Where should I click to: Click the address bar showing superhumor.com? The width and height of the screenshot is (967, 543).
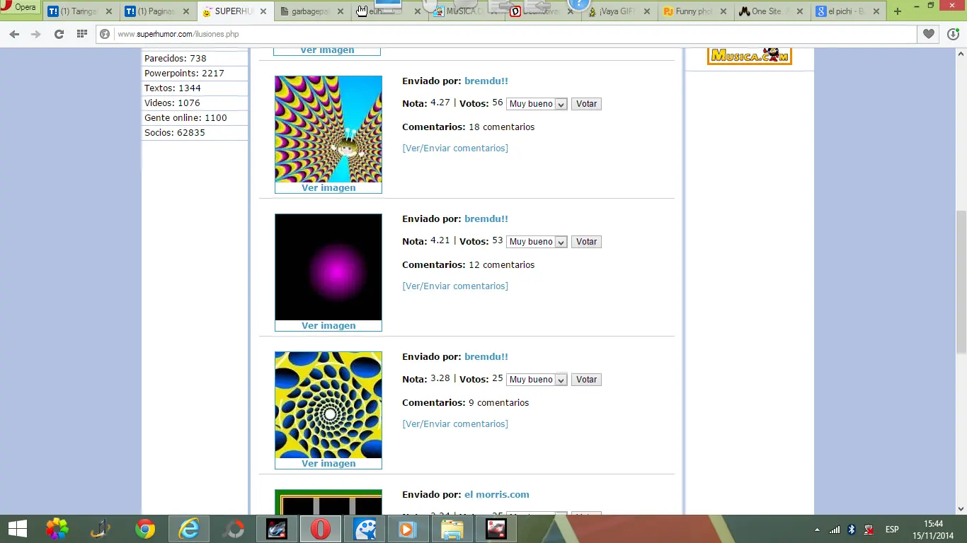[x=506, y=34]
